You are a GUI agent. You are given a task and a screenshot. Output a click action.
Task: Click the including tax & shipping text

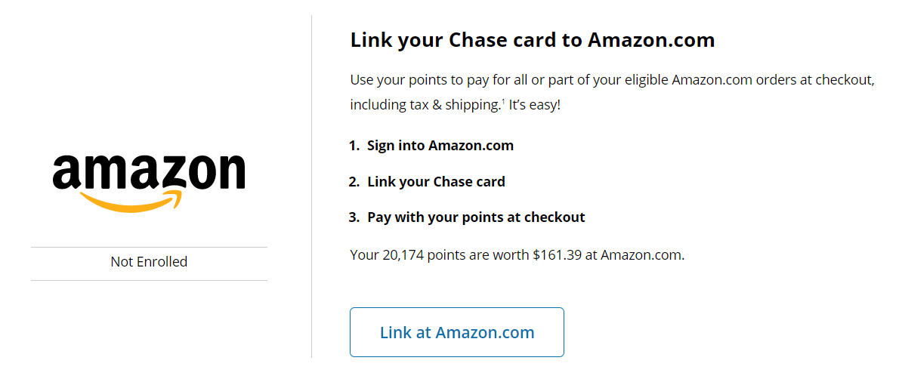[425, 105]
